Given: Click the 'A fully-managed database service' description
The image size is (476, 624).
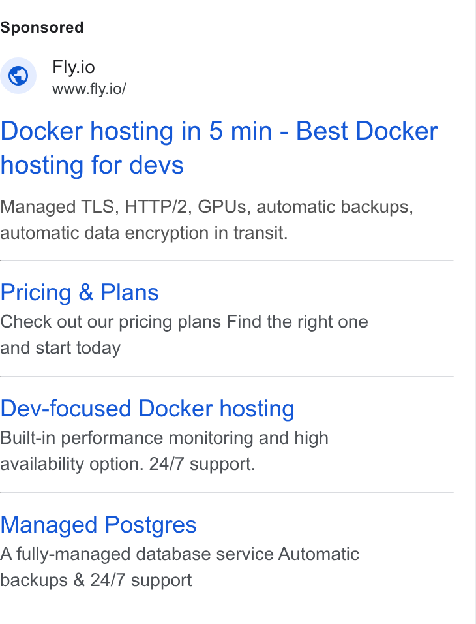Looking at the screenshot, I should [180, 567].
